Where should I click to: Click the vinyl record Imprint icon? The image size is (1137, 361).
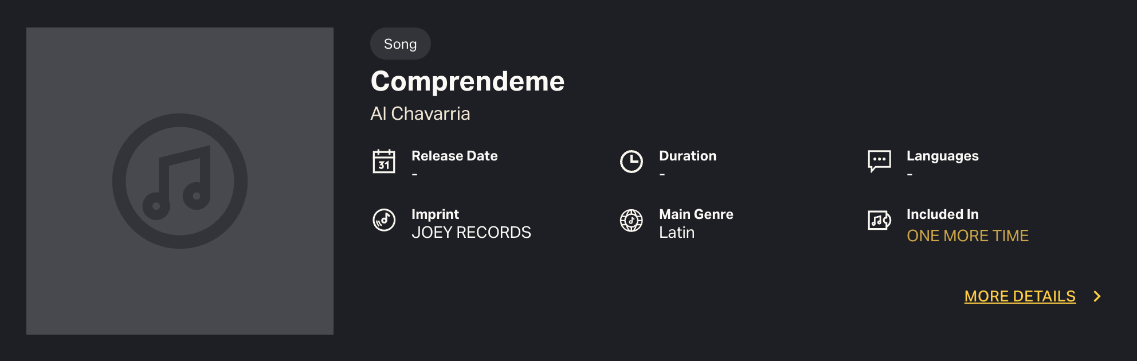point(384,220)
